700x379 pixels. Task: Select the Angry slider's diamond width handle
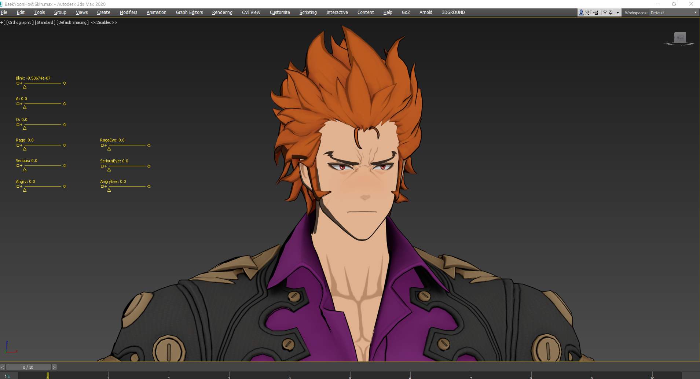pyautogui.click(x=65, y=187)
